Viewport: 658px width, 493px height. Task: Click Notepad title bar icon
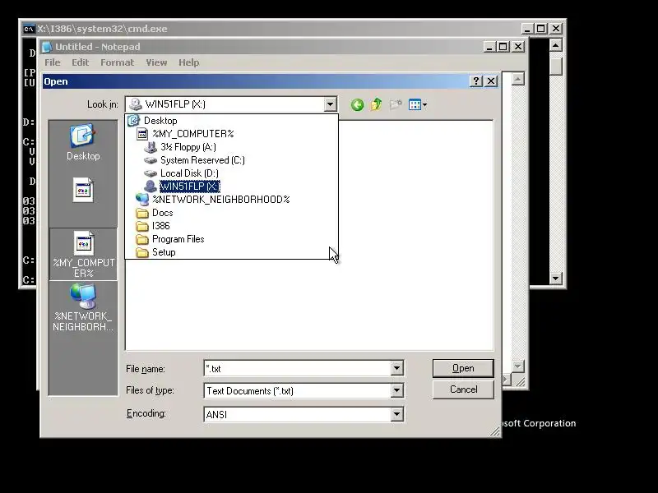tap(47, 47)
